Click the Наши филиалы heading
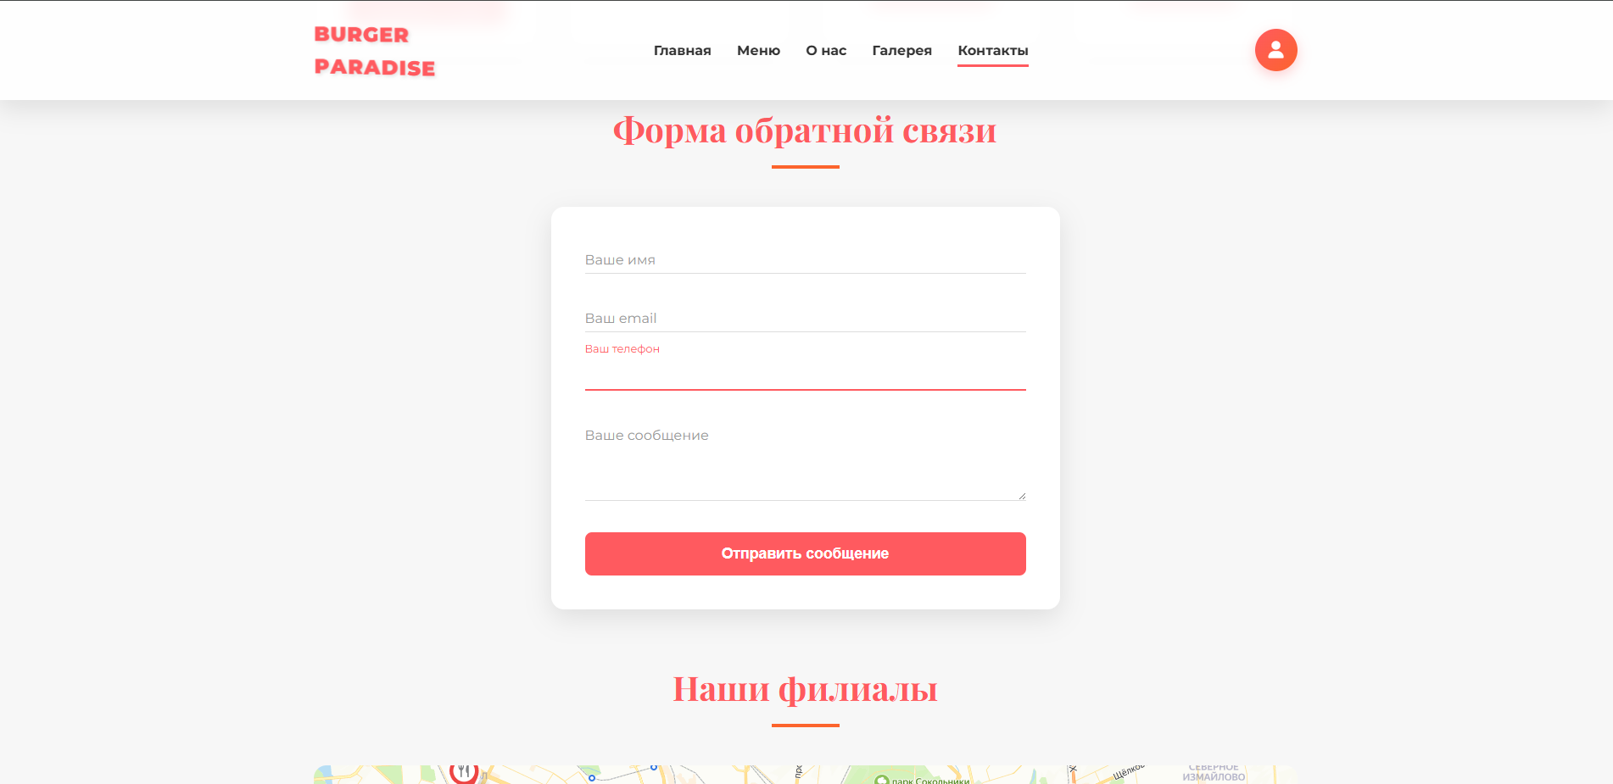 pyautogui.click(x=805, y=689)
